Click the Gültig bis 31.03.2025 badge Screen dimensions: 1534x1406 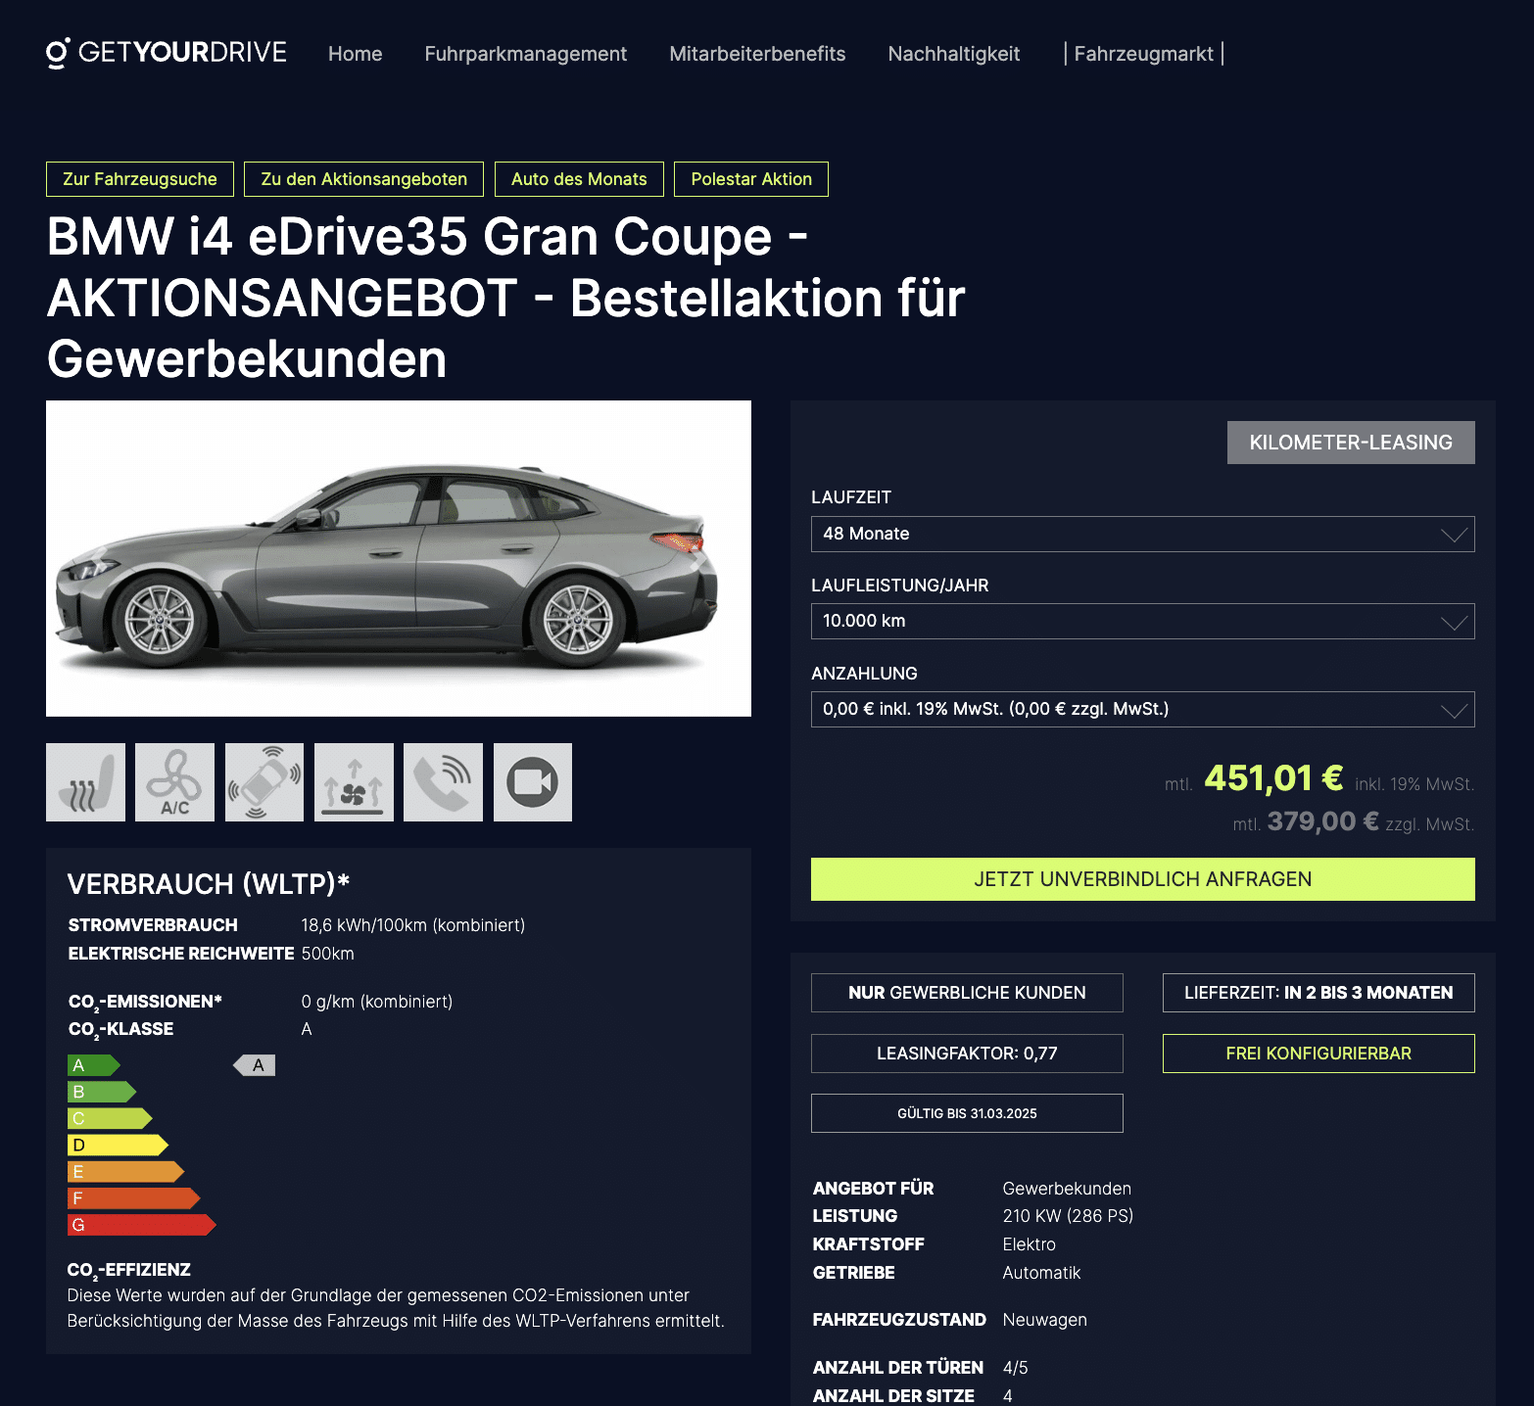click(967, 1113)
